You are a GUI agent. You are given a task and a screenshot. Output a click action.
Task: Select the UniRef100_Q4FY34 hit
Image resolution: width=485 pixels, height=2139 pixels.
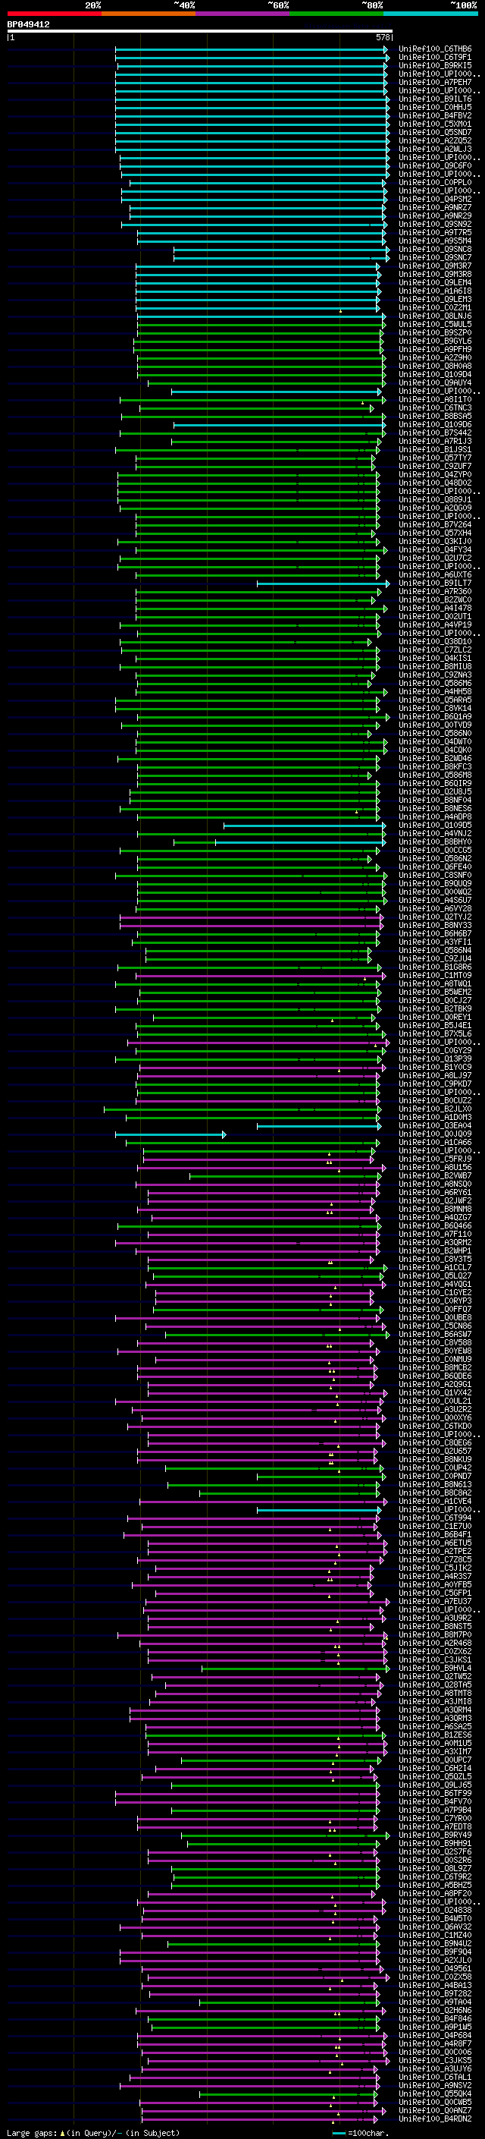point(435,549)
